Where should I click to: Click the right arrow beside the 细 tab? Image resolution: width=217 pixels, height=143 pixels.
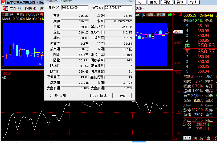click(190, 138)
